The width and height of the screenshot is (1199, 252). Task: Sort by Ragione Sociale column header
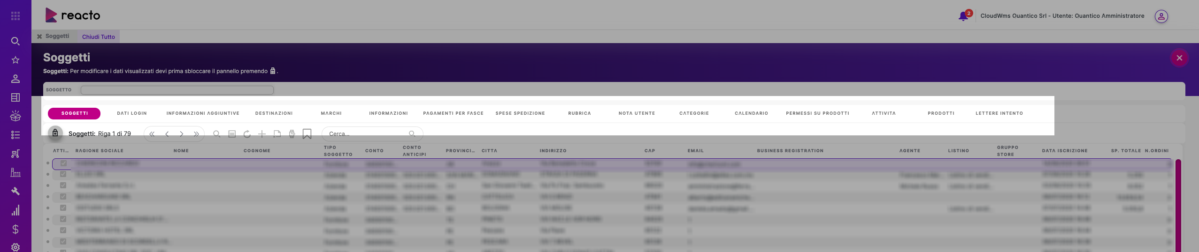[100, 151]
